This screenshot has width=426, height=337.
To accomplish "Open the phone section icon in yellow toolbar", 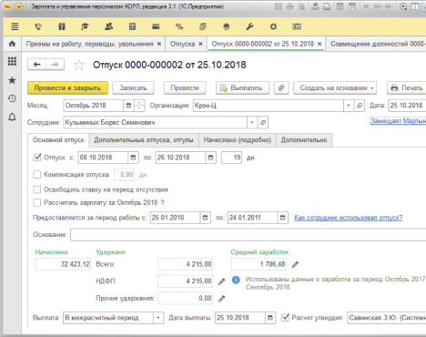I will (38, 26).
